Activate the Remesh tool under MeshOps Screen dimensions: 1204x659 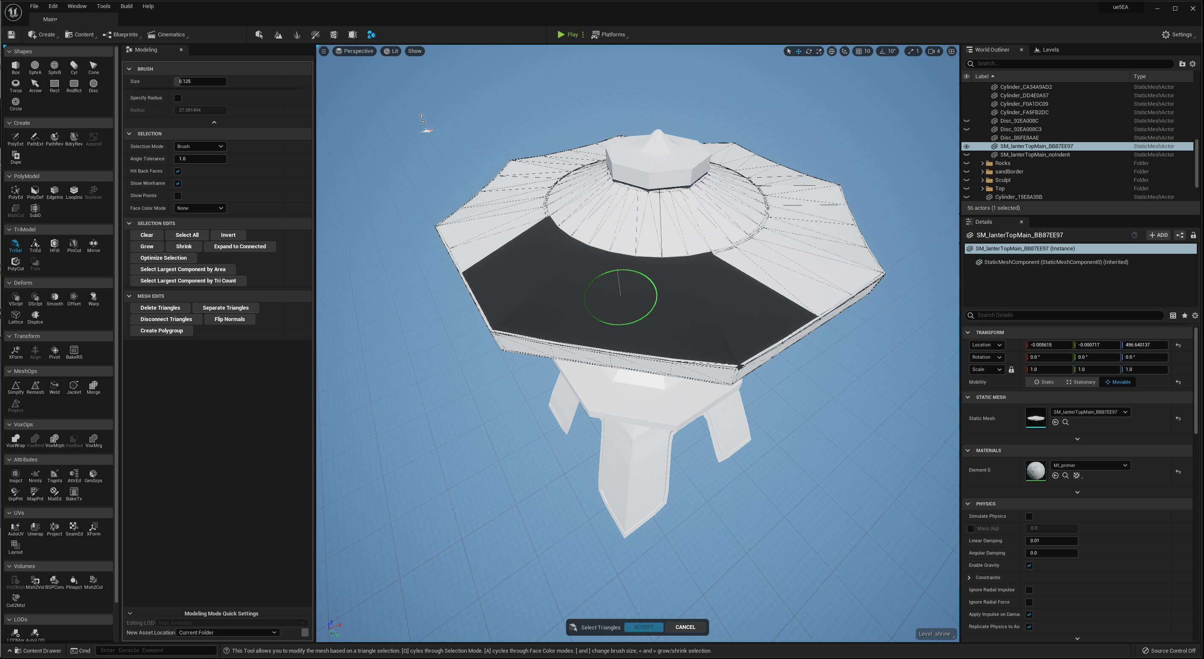point(35,385)
